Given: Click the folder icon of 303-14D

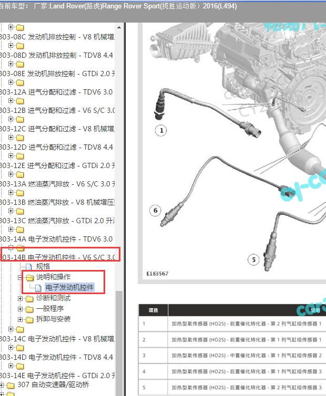Looking at the screenshot, I should pyautogui.click(x=20, y=348).
